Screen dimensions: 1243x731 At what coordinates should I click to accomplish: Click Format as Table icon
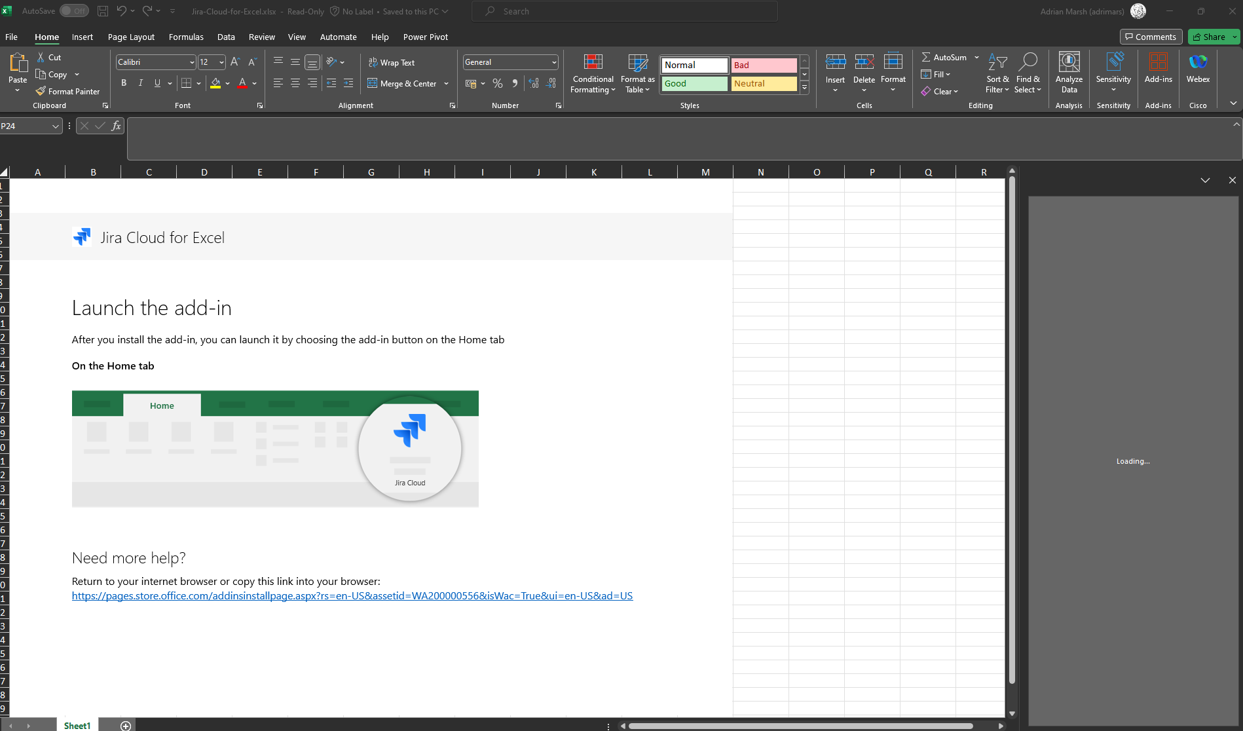point(637,62)
